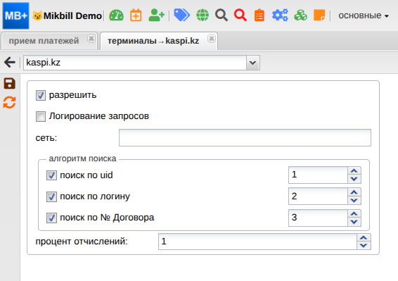Toggle the поиск по uid checkbox
Screen dimensions: 398x281
[51, 175]
